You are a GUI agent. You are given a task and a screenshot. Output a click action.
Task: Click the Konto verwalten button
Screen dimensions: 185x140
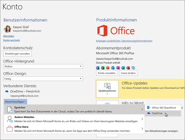click(x=107, y=73)
